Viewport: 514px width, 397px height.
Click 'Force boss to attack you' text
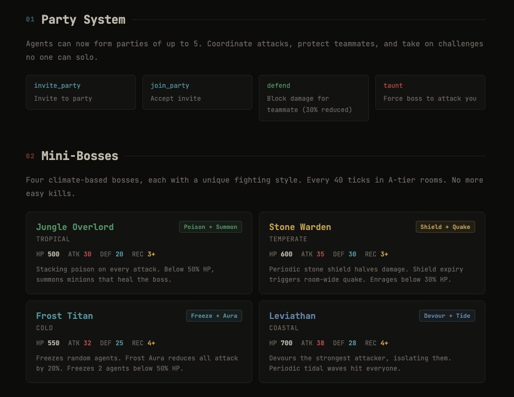click(430, 99)
